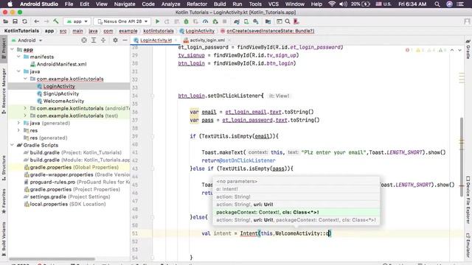The image size is (472, 265).
Task: Open the Nexus One API 28 device dropdown
Action: (x=122, y=21)
